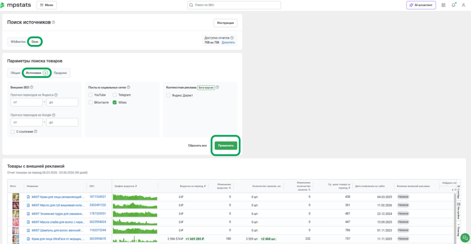
Task: Sort table by SKU column header
Action: pyautogui.click(x=92, y=186)
